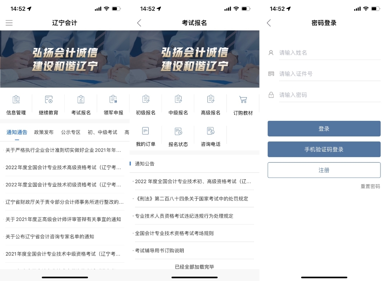
Task: Open 考试报名 (Exam Registration) icon
Action: [81, 104]
